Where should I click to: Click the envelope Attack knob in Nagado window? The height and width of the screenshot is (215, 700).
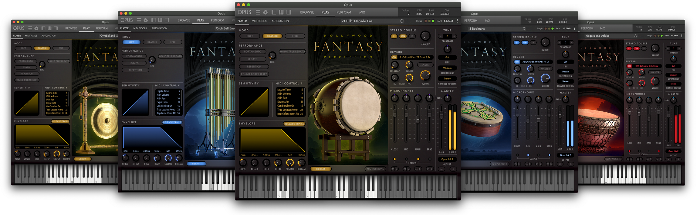tap(255, 162)
